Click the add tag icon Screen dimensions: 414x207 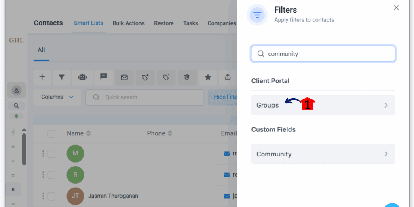pos(145,77)
